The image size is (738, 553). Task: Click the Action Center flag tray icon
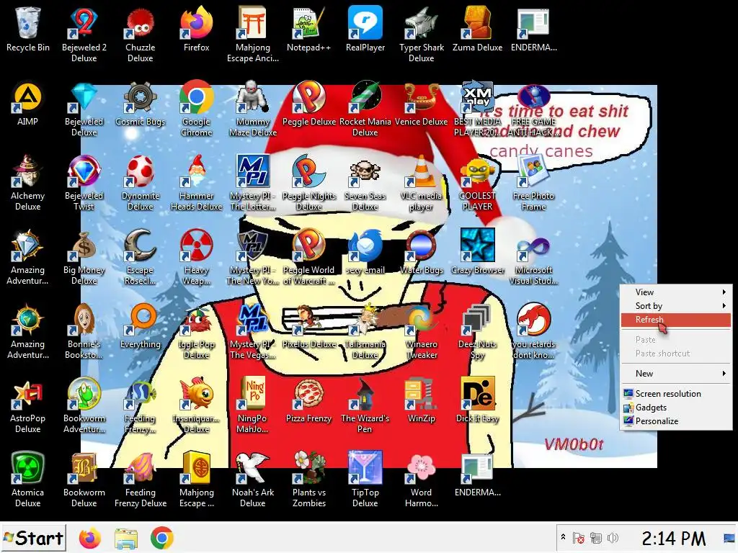click(579, 538)
